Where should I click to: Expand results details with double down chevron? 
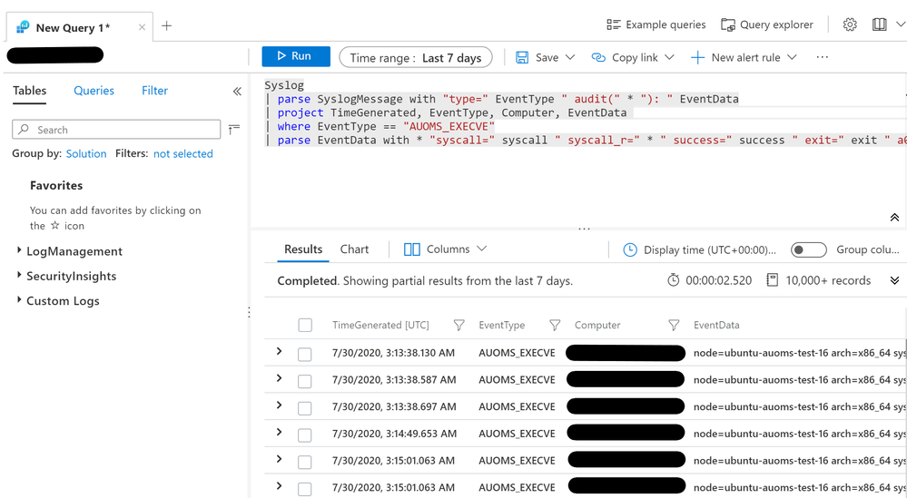[x=894, y=280]
